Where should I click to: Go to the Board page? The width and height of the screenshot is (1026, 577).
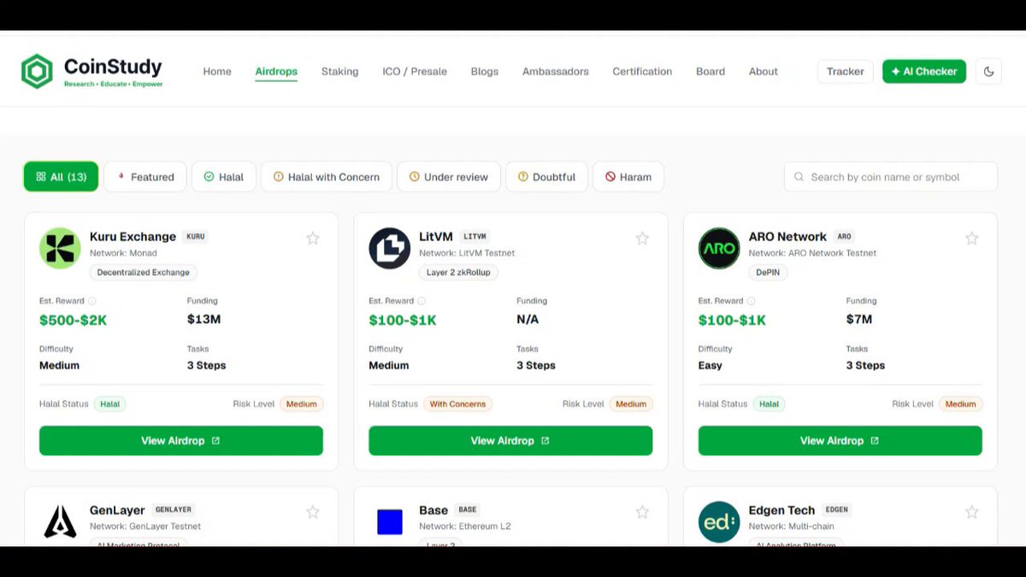pyautogui.click(x=711, y=72)
